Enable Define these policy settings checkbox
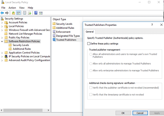This screenshot has width=164, height=116. point(89,44)
